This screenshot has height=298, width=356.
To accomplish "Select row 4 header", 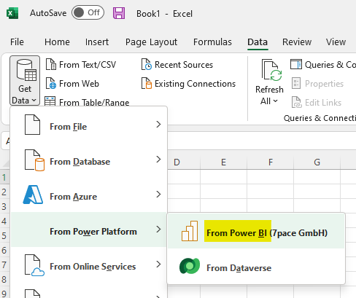I will pos(4,221).
